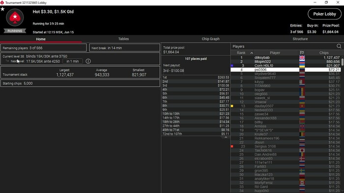Click the Poker Lobby button

coord(324,14)
